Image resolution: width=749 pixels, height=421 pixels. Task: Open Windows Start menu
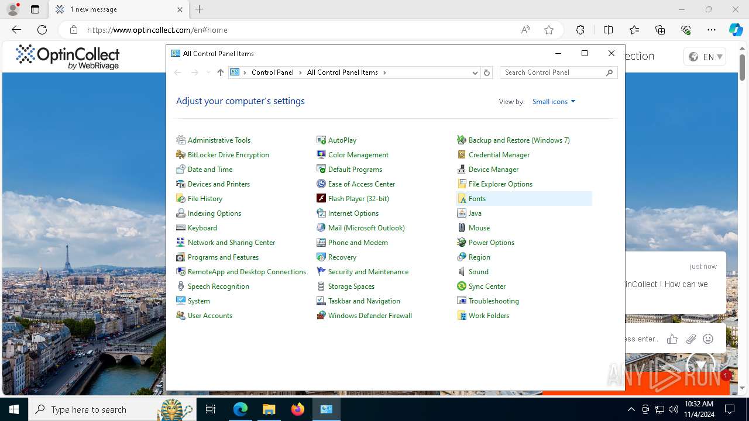tap(14, 409)
